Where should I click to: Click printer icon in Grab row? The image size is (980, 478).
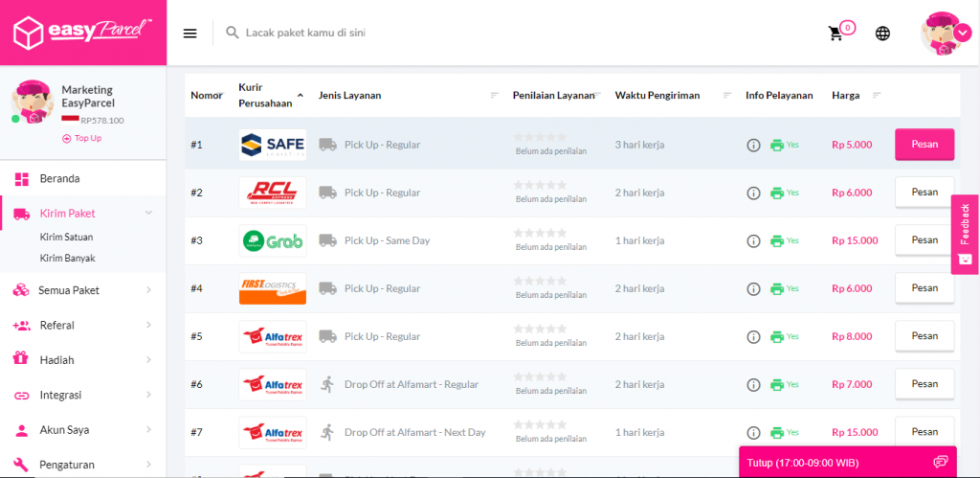tap(777, 241)
